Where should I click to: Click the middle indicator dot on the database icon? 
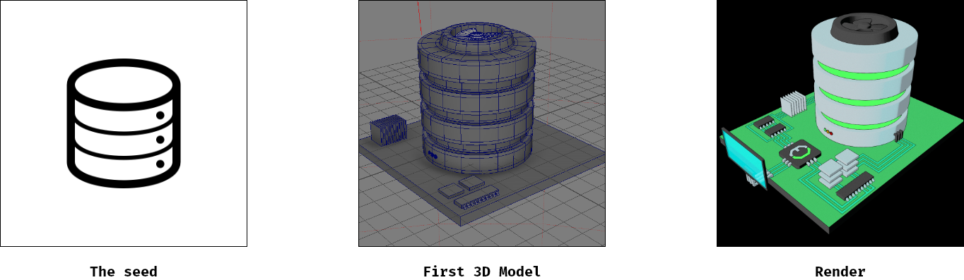click(160, 140)
